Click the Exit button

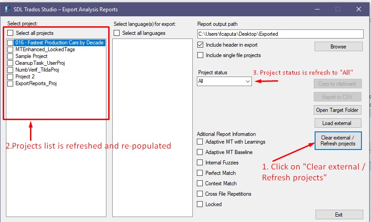[339, 214]
